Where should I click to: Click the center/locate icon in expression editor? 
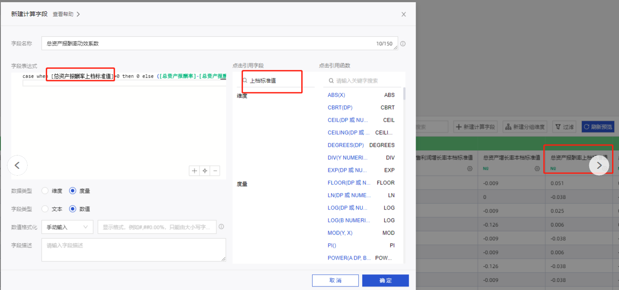point(205,171)
